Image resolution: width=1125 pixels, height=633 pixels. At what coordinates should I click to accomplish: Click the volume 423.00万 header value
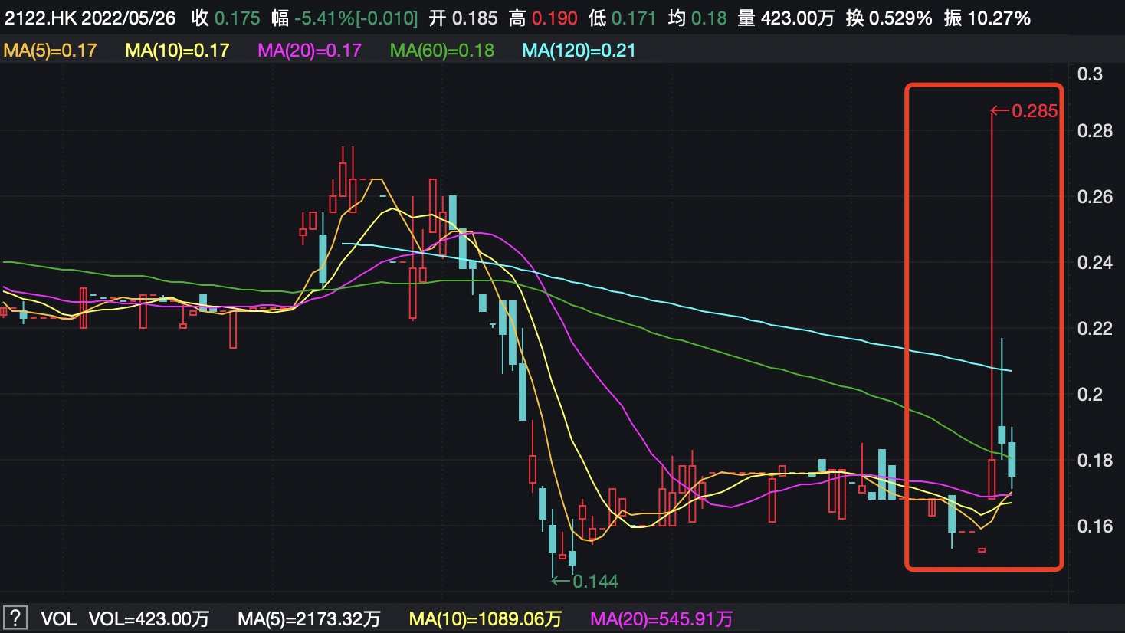(798, 18)
